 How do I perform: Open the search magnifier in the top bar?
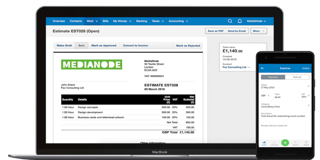click(x=230, y=21)
